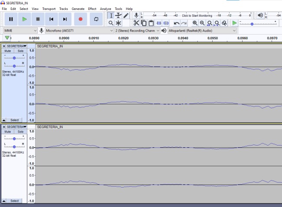Open the Select menu
The width and height of the screenshot is (282, 207).
(24, 9)
